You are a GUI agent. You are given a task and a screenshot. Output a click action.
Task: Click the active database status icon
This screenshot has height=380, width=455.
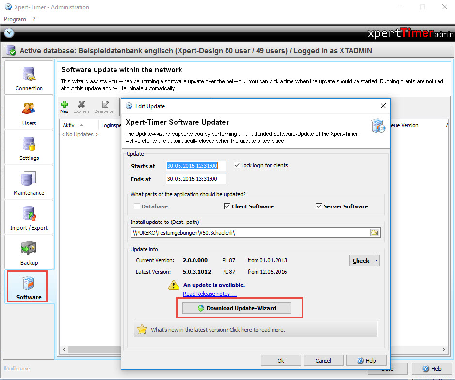tap(11, 50)
